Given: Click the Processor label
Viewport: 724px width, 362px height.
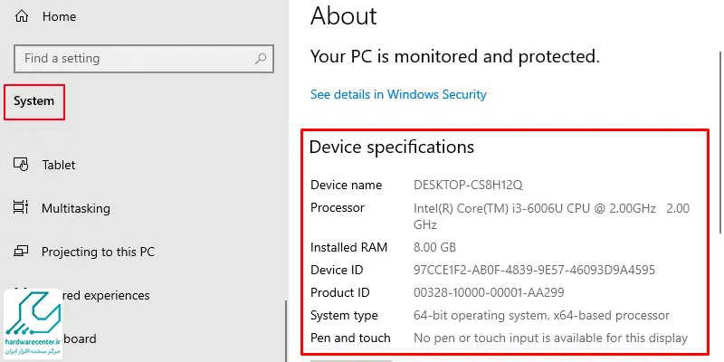Looking at the screenshot, I should pyautogui.click(x=338, y=208).
